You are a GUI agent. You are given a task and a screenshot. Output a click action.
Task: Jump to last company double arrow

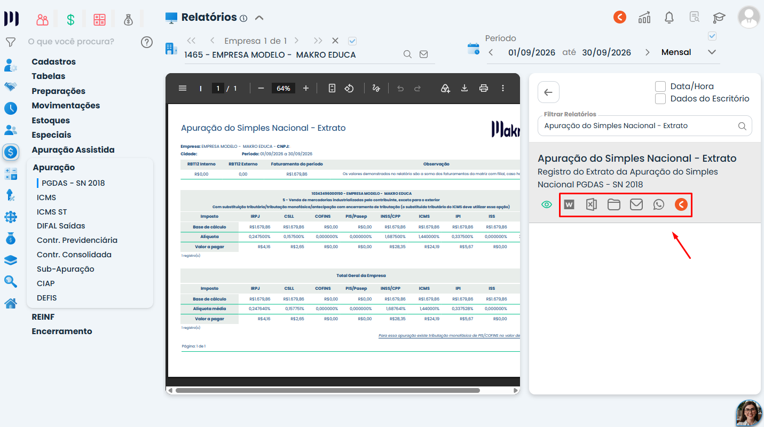(x=318, y=41)
